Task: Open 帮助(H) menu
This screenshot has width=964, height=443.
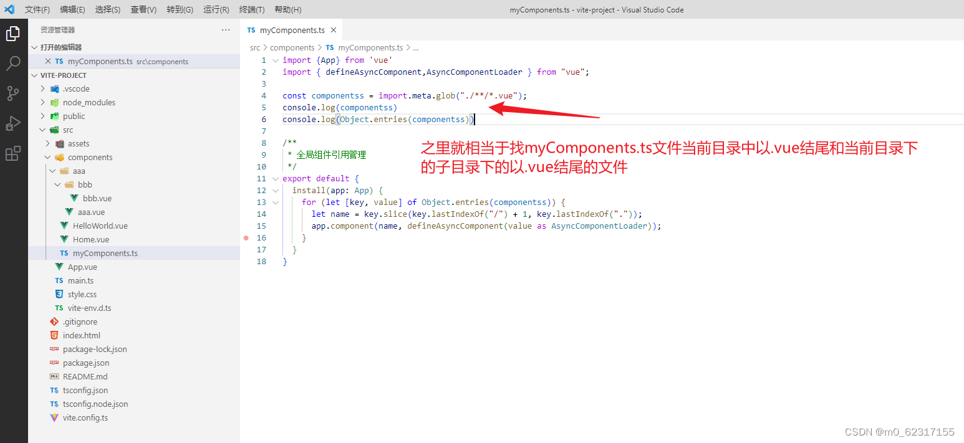Action: 287,10
